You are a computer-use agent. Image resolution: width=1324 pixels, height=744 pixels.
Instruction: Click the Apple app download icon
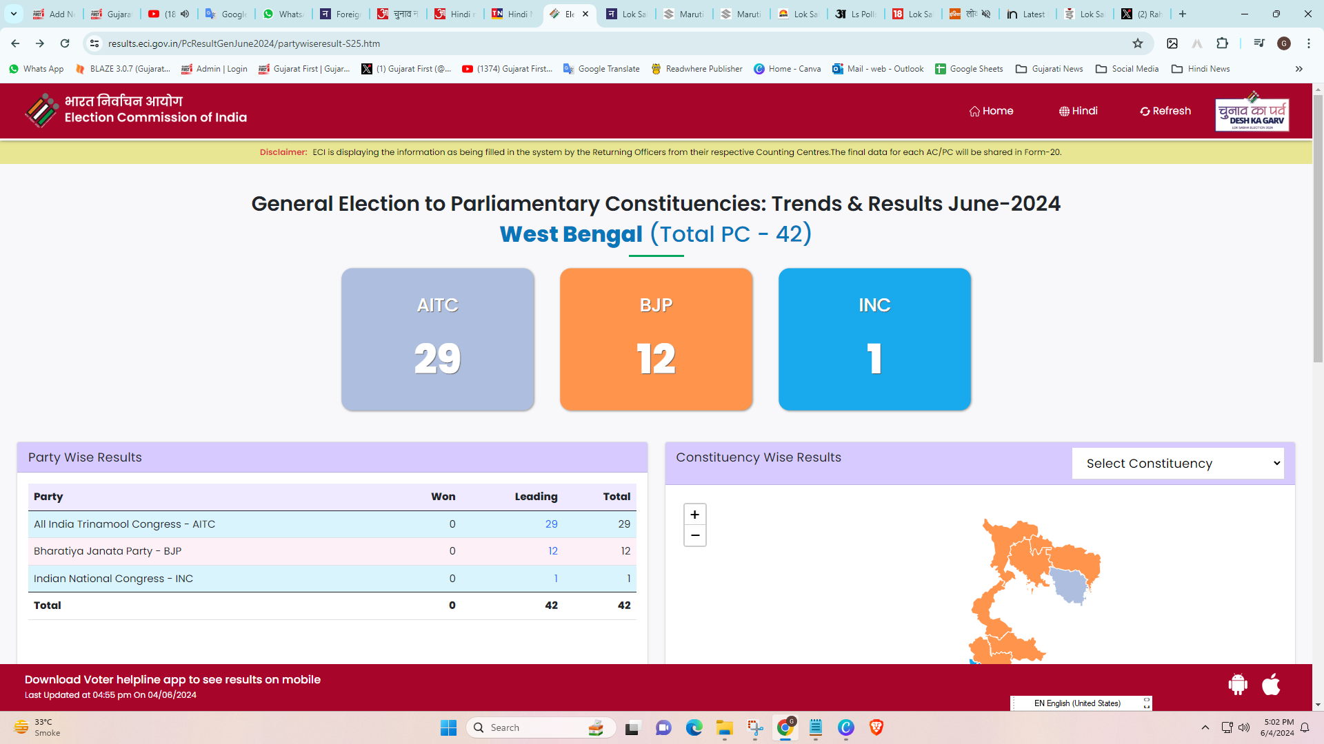click(x=1271, y=684)
